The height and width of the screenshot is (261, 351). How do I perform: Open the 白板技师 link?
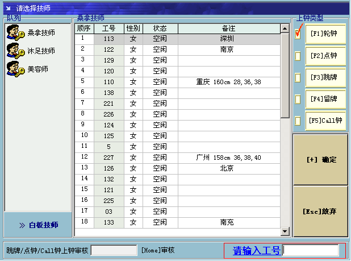tap(39, 225)
